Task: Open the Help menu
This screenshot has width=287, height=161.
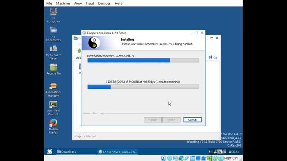Action: coord(118,4)
